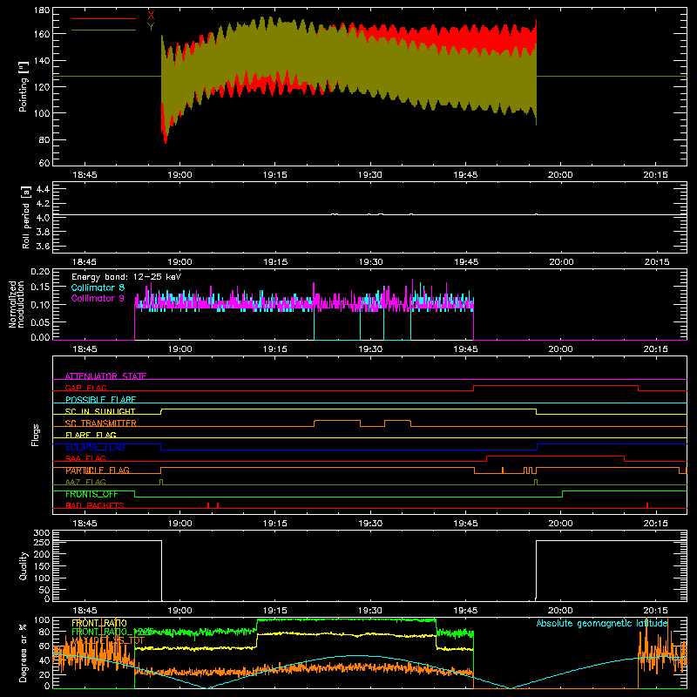Click the 250 tick on Quality axis

click(x=41, y=542)
